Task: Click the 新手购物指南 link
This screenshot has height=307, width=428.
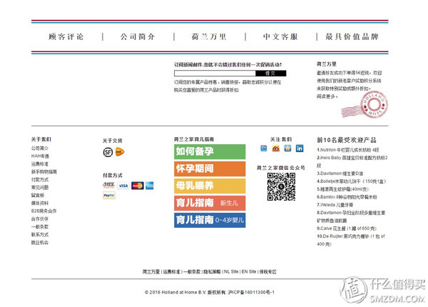Action: pos(44,172)
